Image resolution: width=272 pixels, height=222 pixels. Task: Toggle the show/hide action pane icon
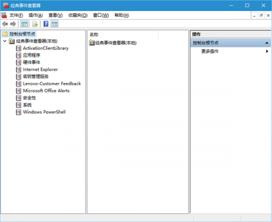click(54, 24)
